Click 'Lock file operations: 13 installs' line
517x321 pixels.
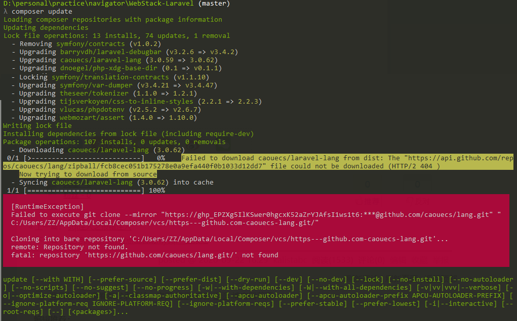pyautogui.click(x=117, y=35)
